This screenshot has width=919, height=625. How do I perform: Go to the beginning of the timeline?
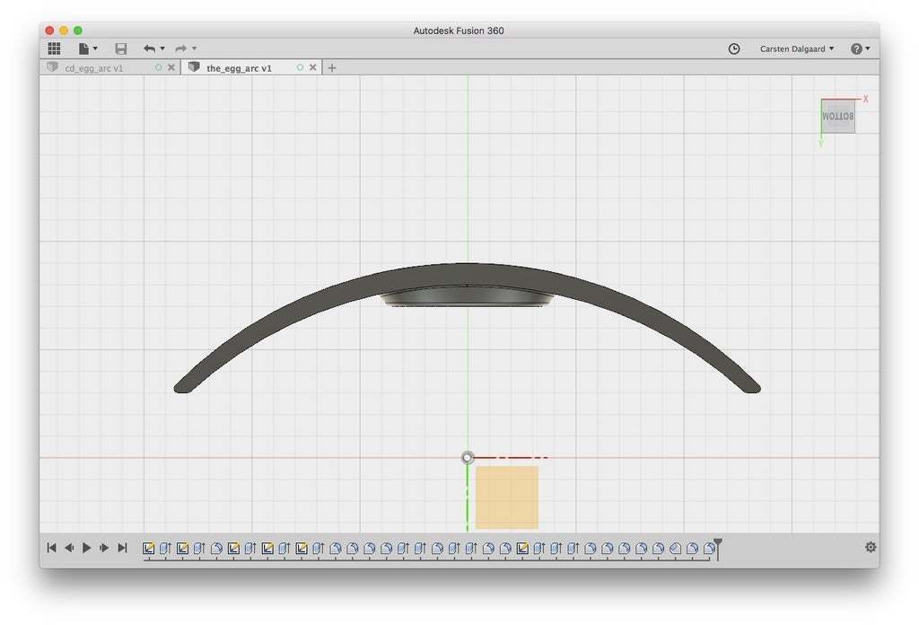point(51,548)
